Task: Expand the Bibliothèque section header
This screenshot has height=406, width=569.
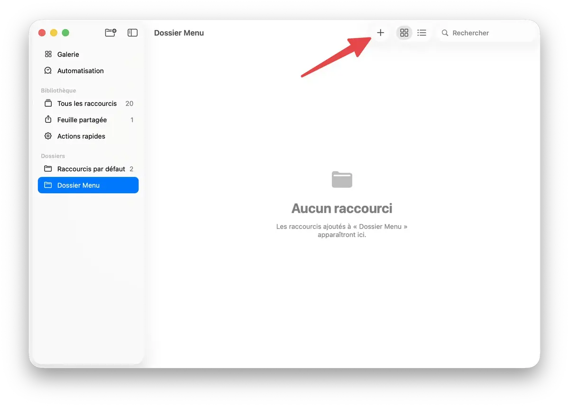Action: [x=58, y=90]
